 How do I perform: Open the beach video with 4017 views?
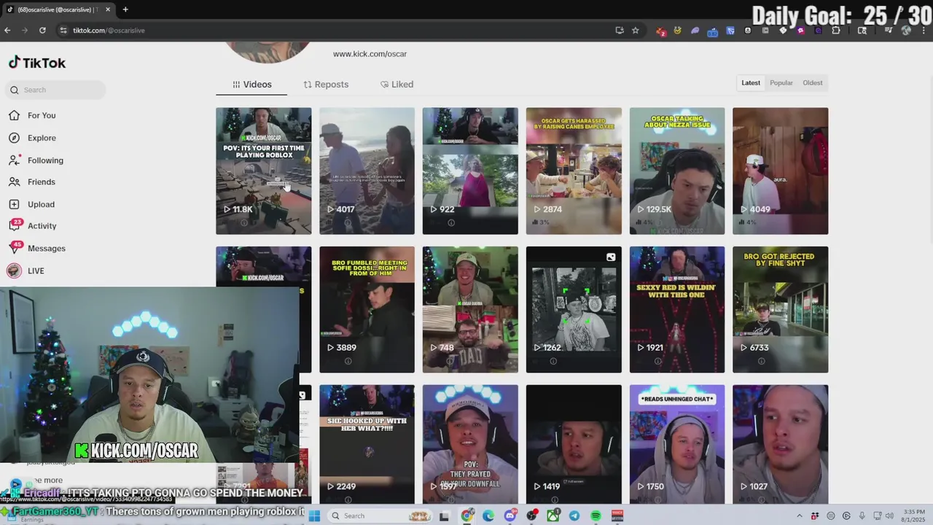click(x=367, y=171)
